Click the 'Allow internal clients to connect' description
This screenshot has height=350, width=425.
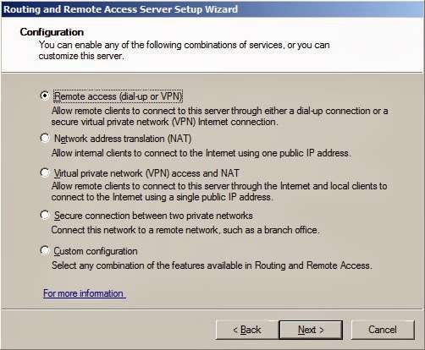(x=201, y=153)
